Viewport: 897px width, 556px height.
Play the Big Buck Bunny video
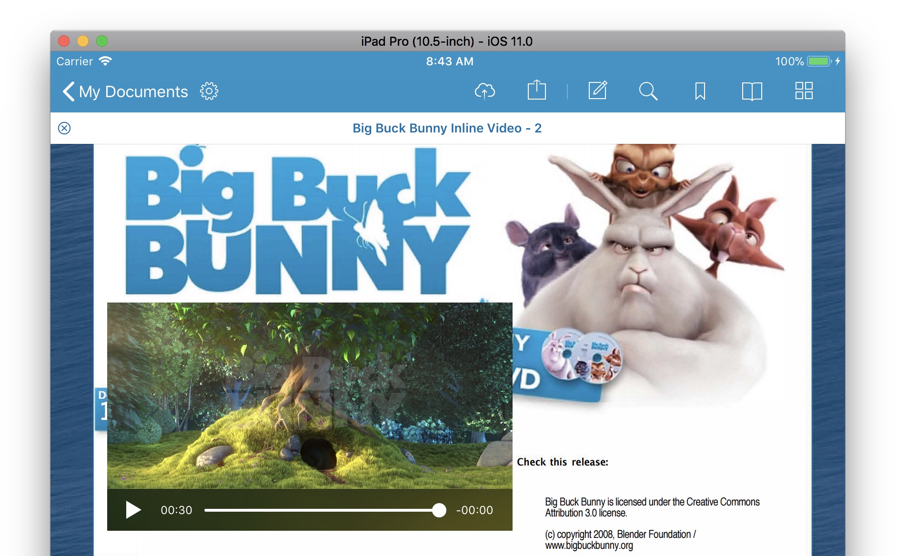pos(133,510)
